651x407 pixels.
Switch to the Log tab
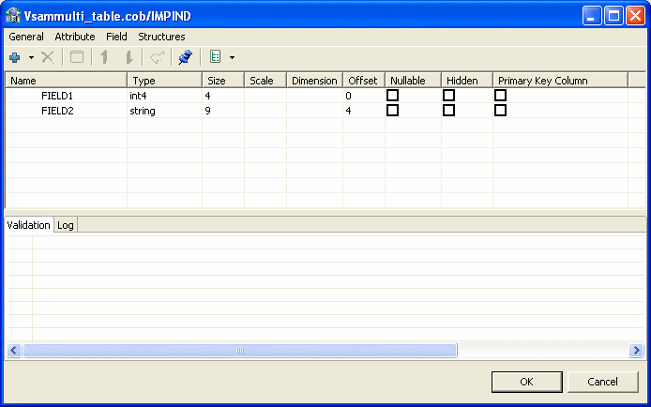66,225
